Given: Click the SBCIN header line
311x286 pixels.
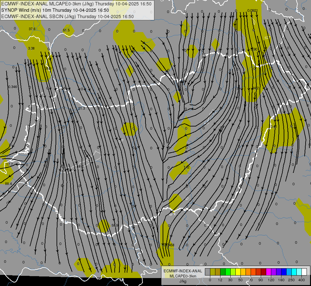Looking at the screenshot, I should tap(67, 17).
